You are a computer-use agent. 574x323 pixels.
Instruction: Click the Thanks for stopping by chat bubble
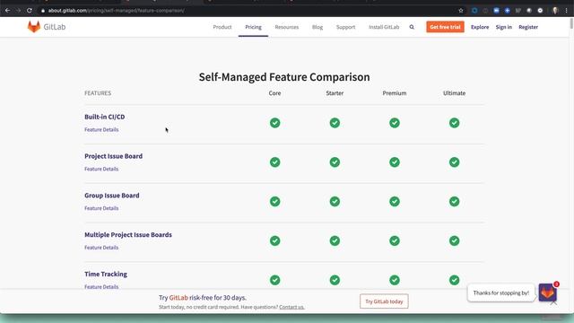500,293
